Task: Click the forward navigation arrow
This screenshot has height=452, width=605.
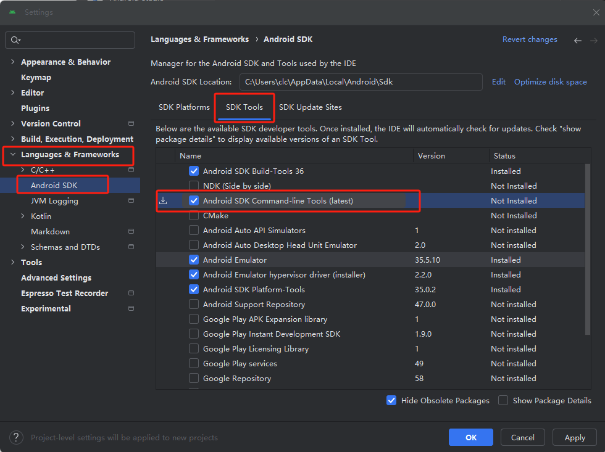Action: click(x=593, y=41)
